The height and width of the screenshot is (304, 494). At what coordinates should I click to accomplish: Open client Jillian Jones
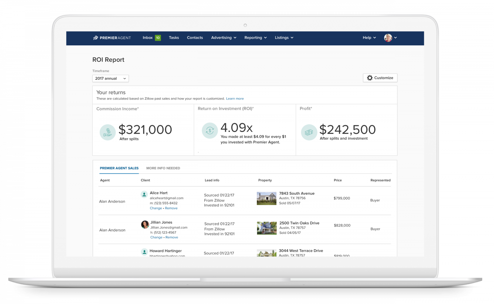point(161,222)
